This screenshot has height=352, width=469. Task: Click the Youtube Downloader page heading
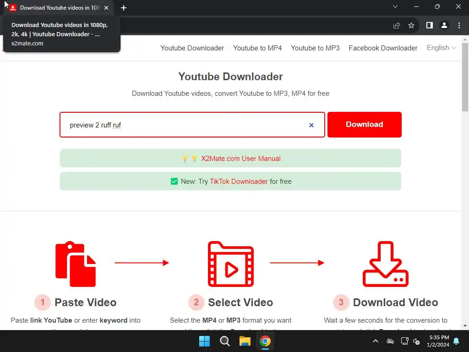pyautogui.click(x=231, y=77)
